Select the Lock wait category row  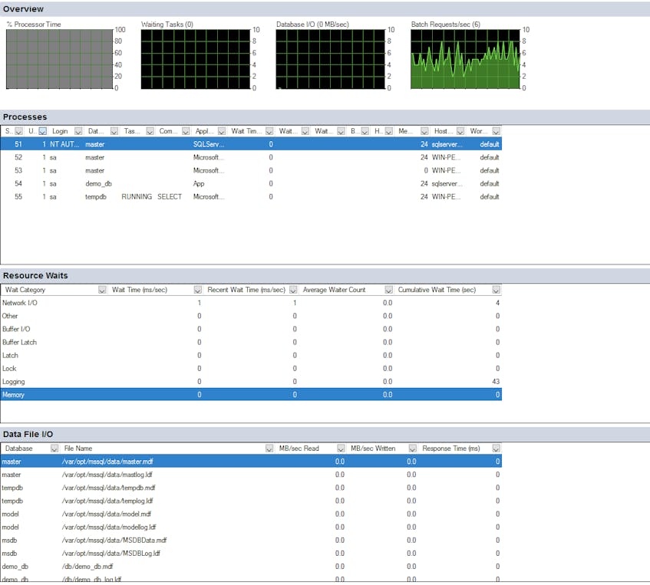click(x=251, y=369)
